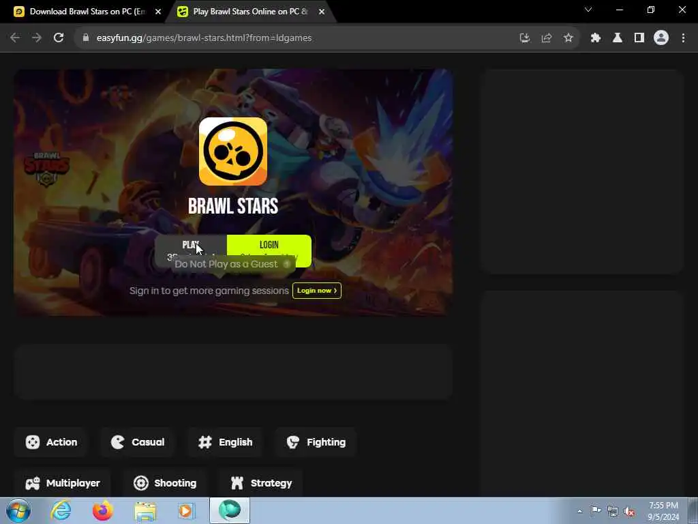698x524 pixels.
Task: Click the muted volume speaker icon
Action: (x=629, y=511)
